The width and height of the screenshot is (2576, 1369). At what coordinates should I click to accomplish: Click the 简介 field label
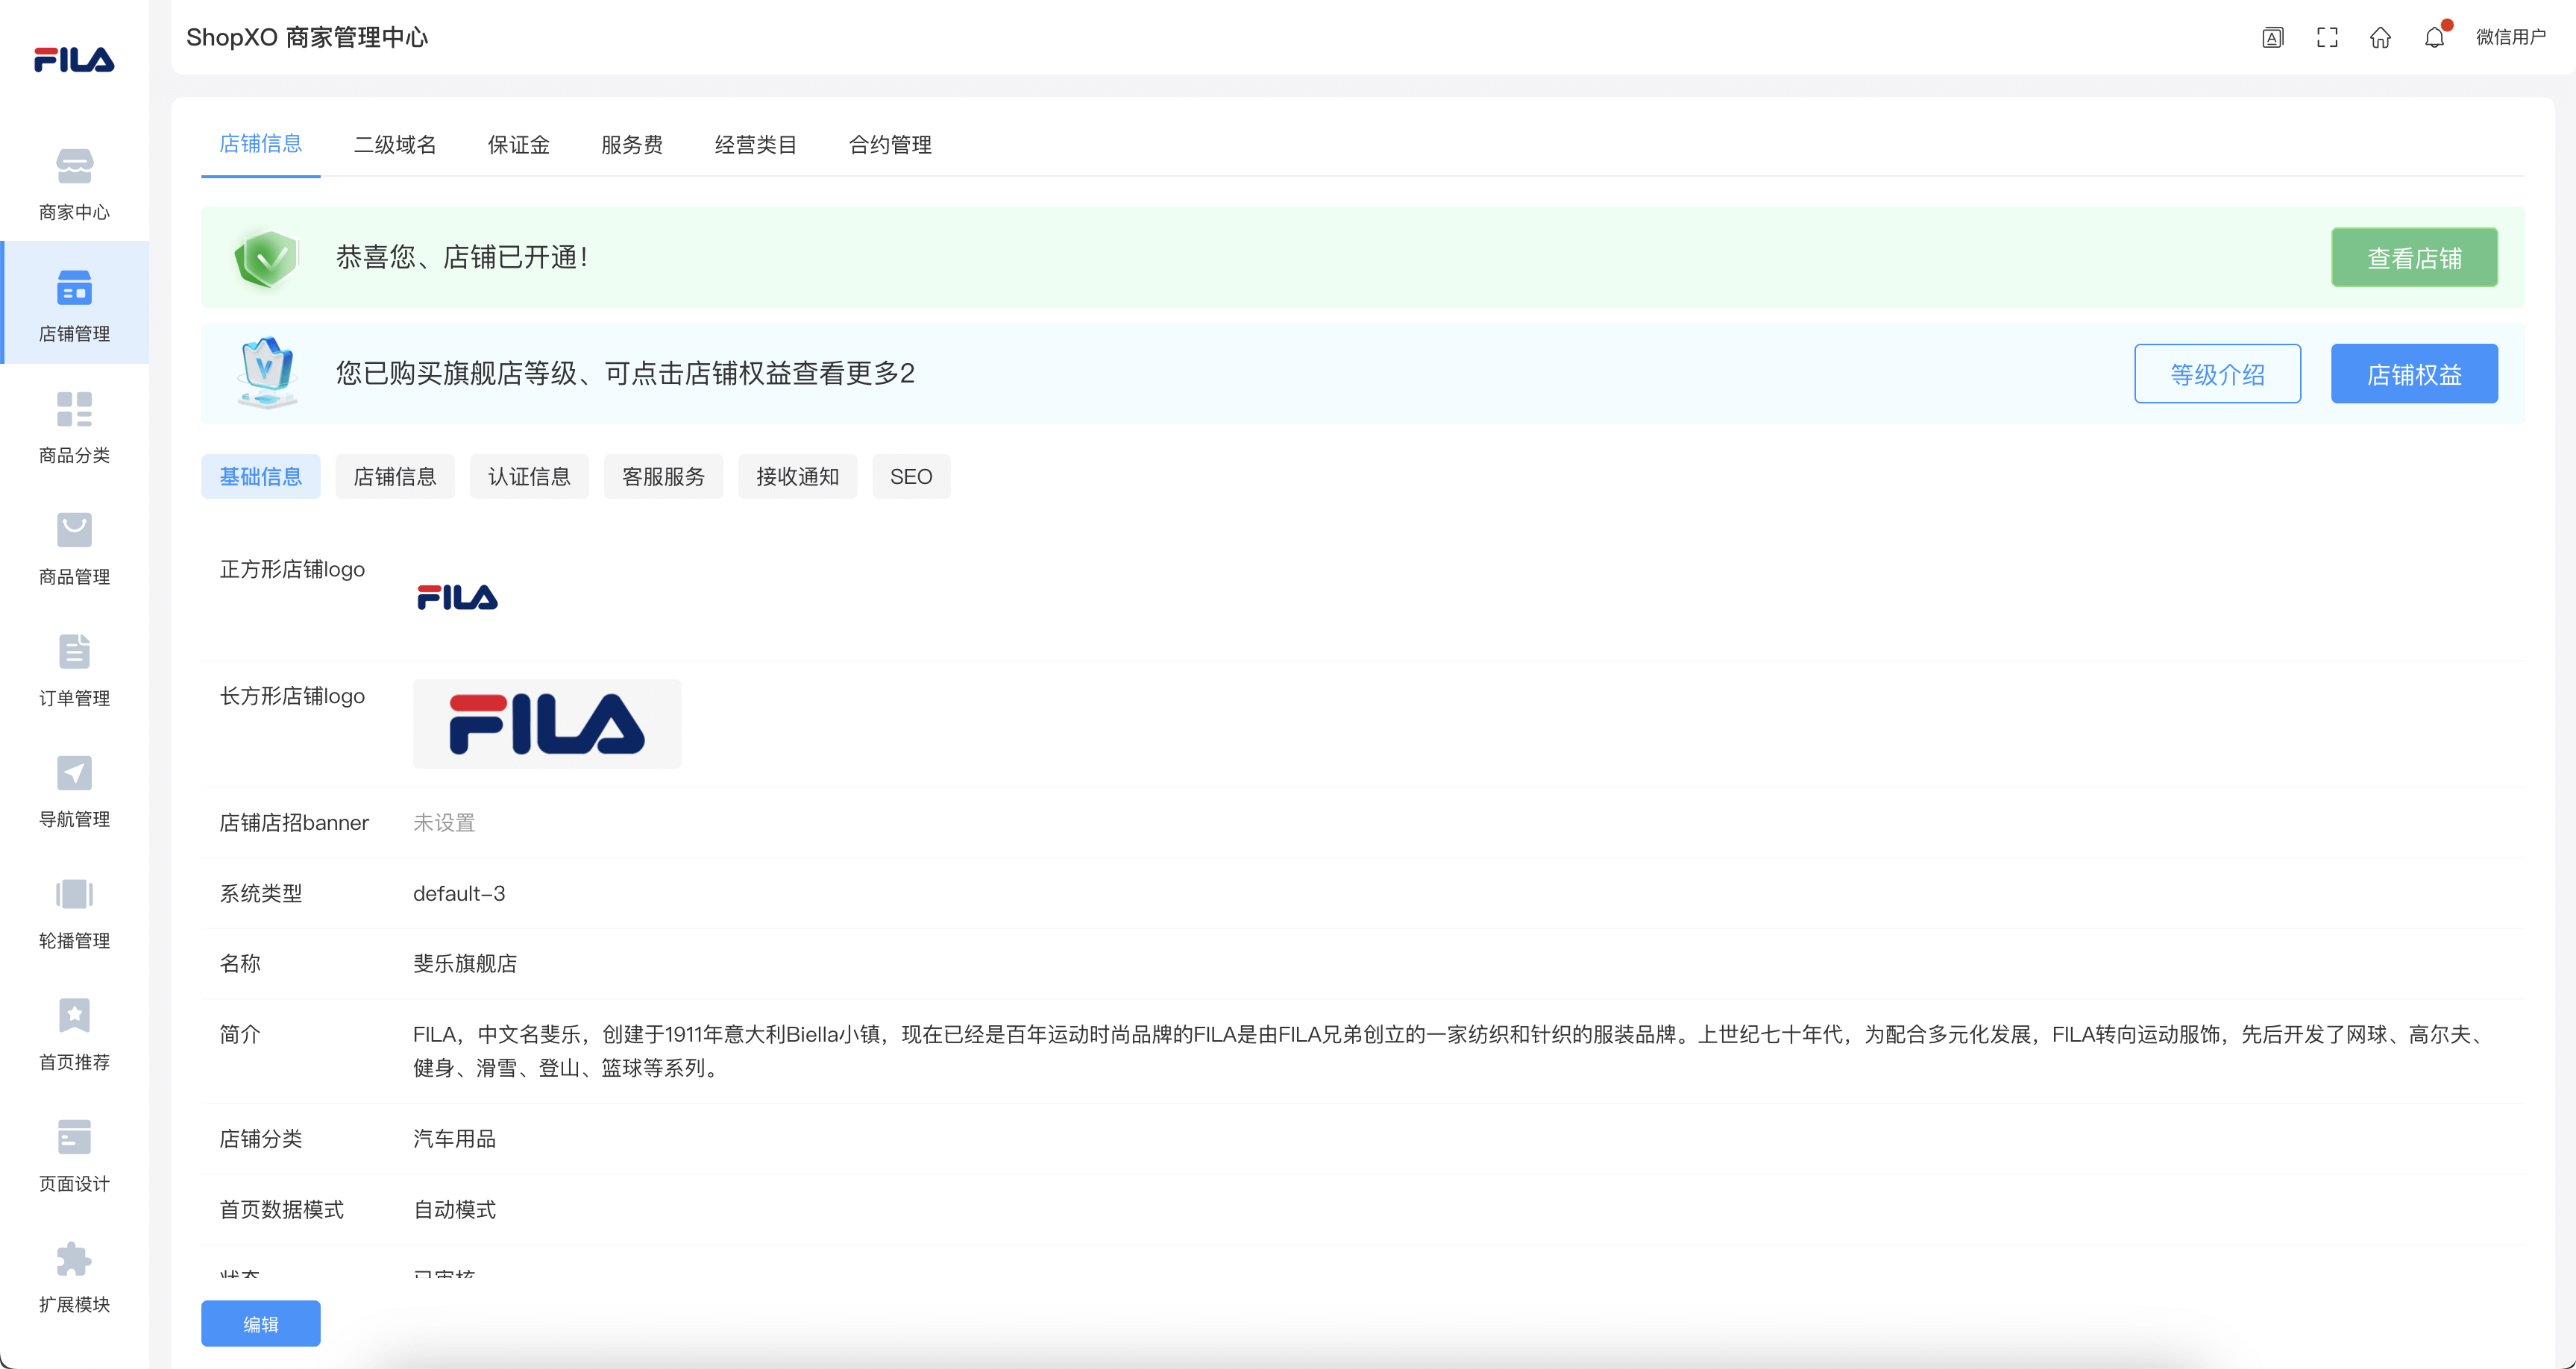[x=239, y=1034]
